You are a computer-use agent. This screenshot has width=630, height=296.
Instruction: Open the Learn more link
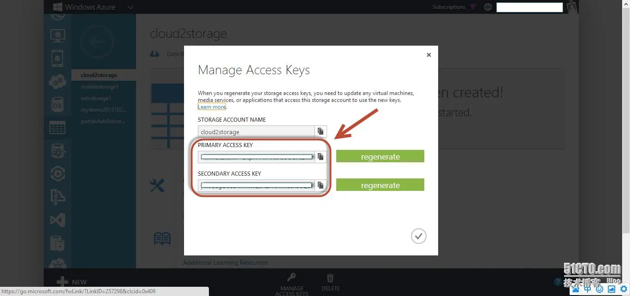point(212,107)
